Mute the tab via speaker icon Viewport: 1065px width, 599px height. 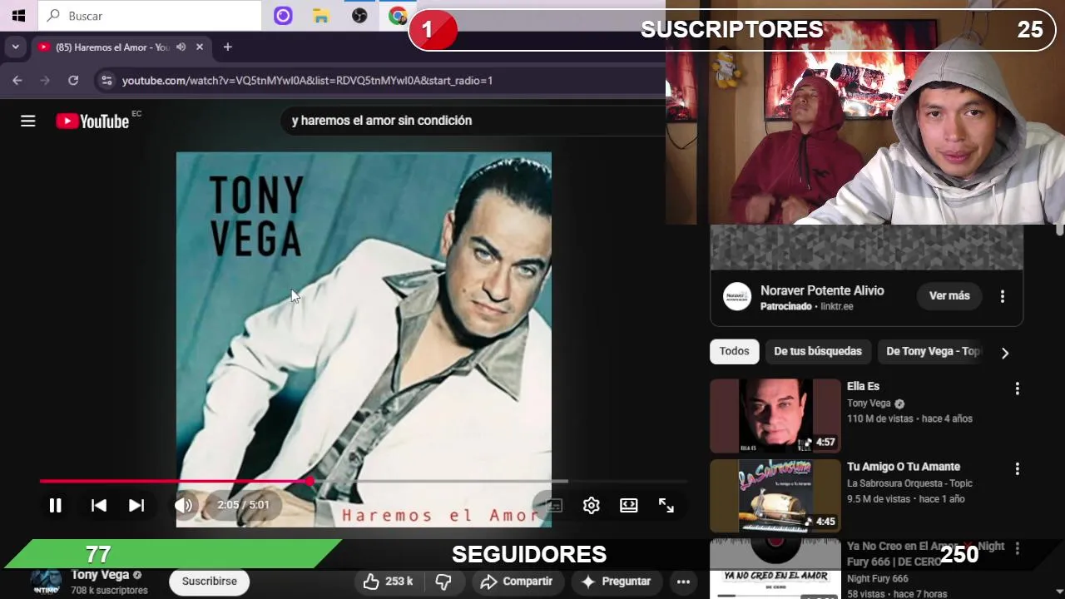click(x=181, y=47)
